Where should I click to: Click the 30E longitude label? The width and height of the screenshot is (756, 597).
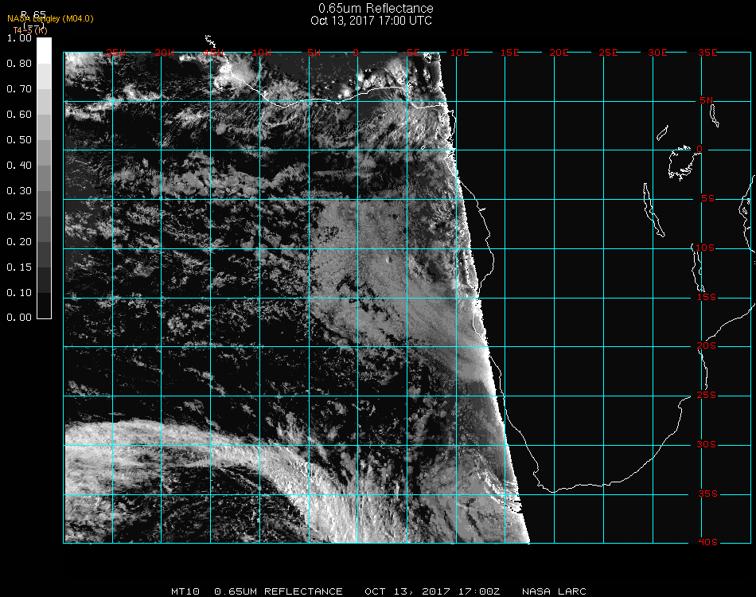pos(657,53)
